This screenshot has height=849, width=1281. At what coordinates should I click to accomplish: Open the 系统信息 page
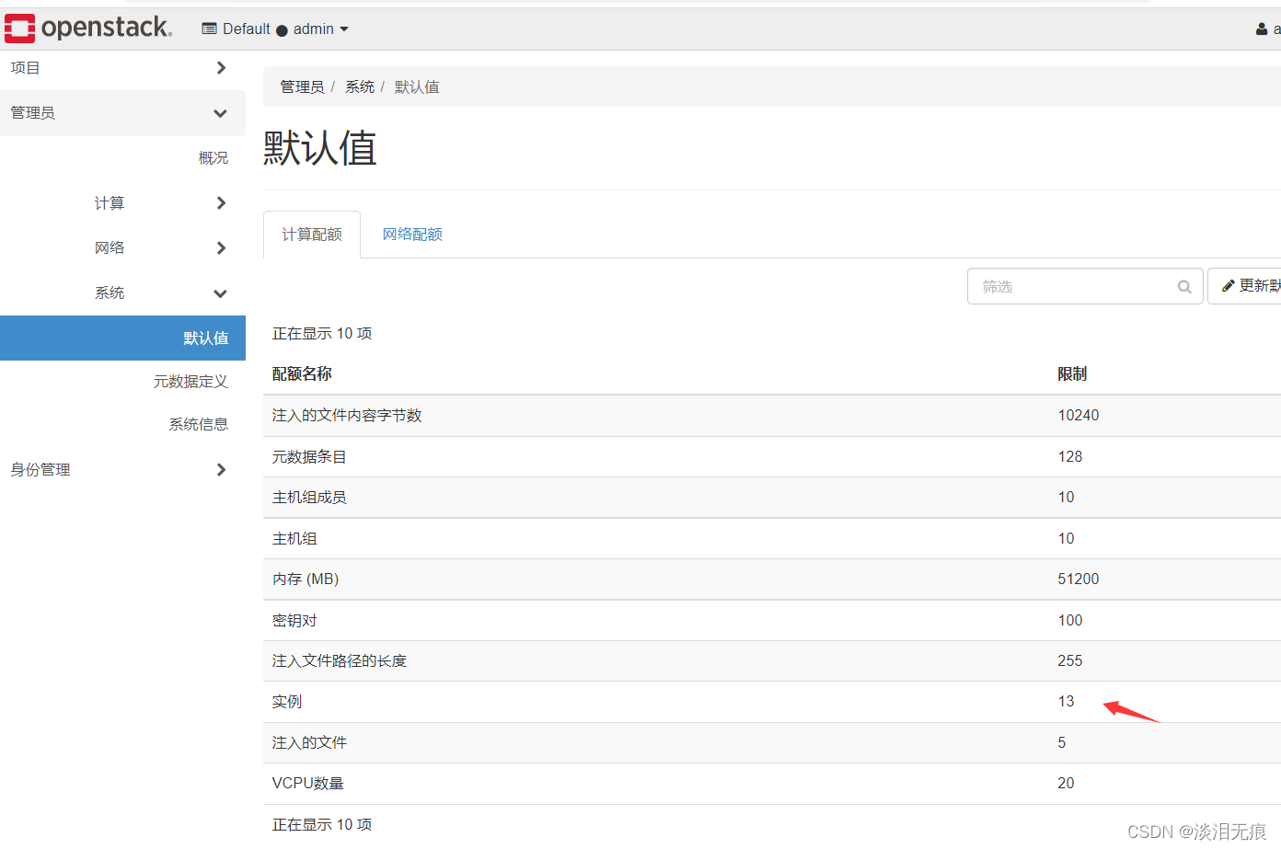(198, 423)
